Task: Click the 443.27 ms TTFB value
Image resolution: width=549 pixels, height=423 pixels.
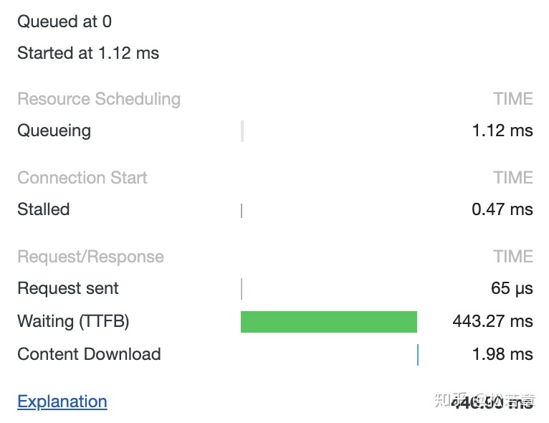Action: 492,321
